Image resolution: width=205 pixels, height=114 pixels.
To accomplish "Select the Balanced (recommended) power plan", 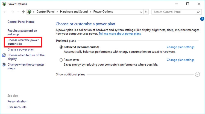I will point(61,47).
